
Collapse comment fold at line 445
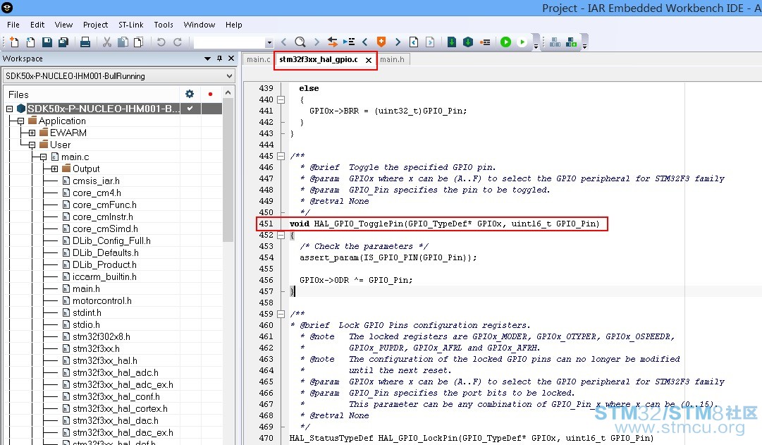click(x=281, y=156)
